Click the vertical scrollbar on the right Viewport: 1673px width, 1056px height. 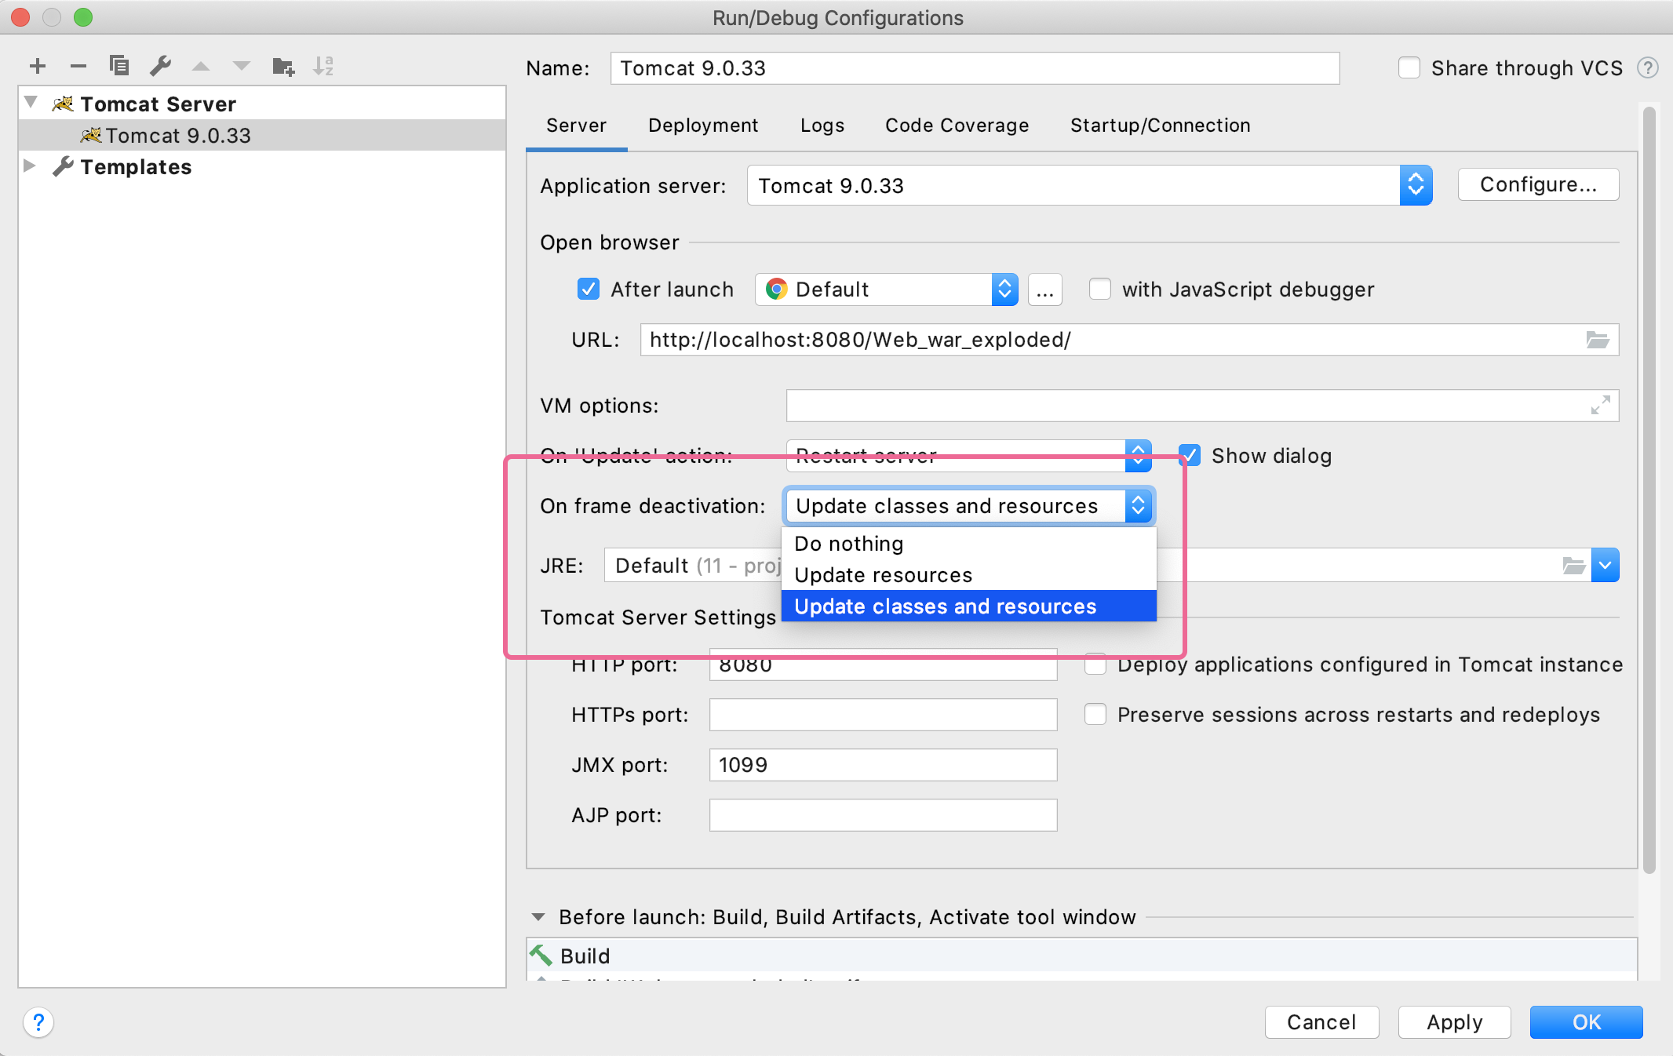pyautogui.click(x=1649, y=490)
